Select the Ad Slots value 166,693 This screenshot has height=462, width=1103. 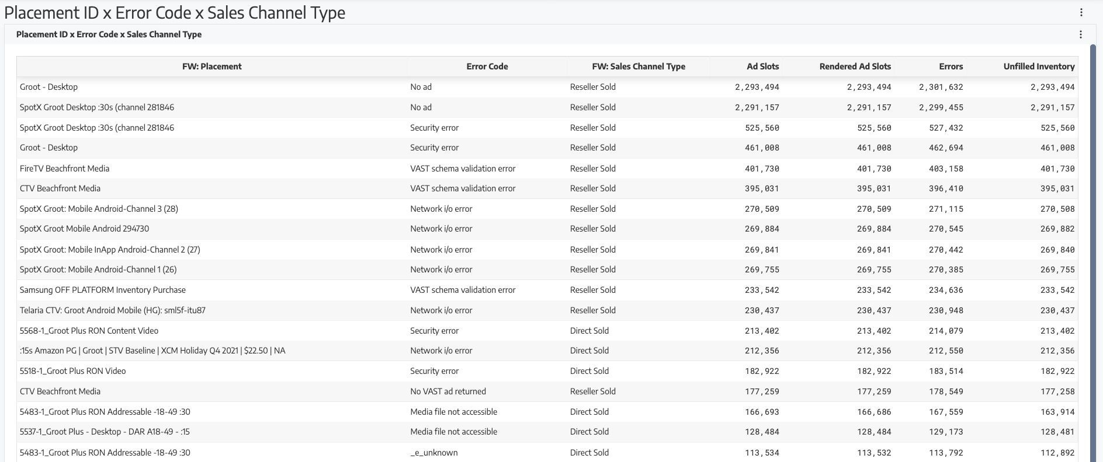point(762,412)
